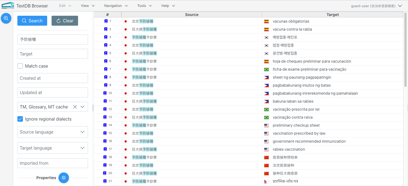Click the Search button
The image size is (408, 186).
32,21
